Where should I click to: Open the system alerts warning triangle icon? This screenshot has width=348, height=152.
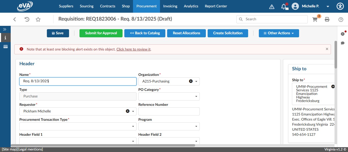[x=272, y=6]
